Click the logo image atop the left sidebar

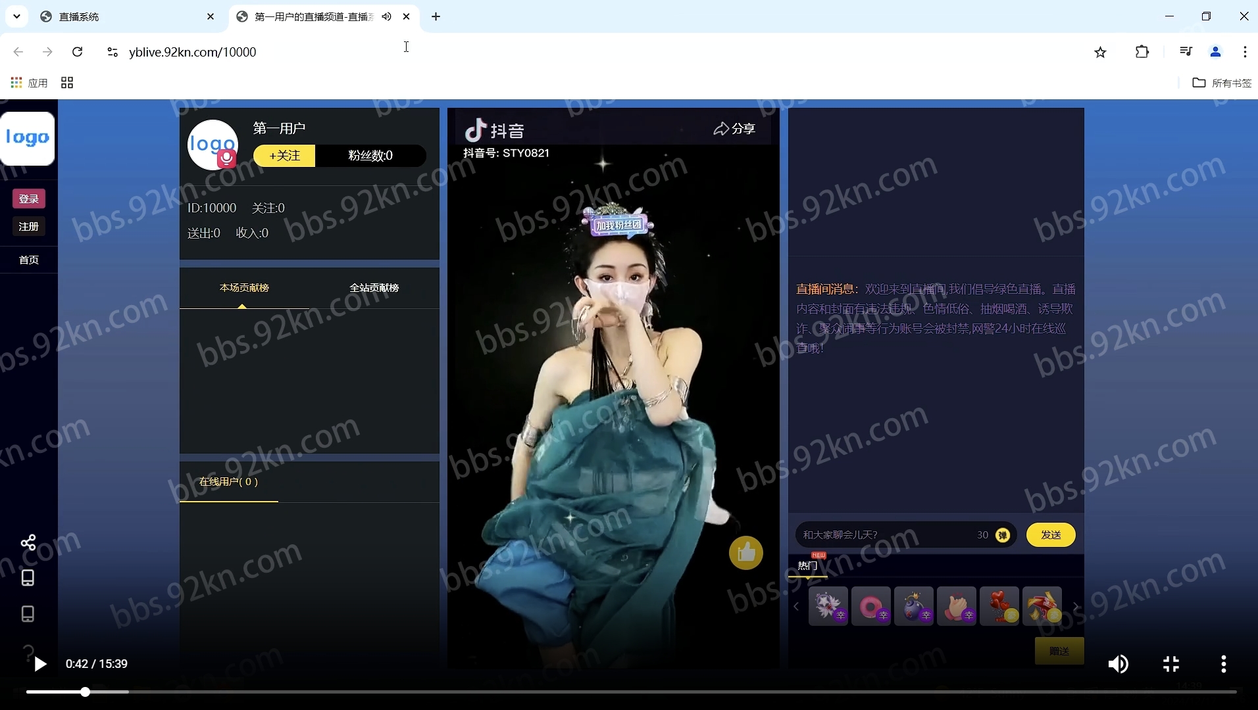[28, 138]
